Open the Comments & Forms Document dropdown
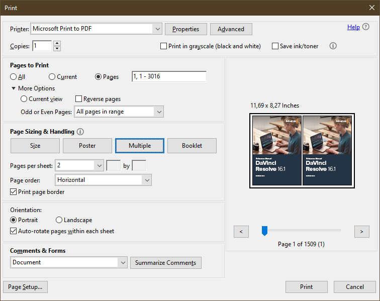 click(x=123, y=262)
